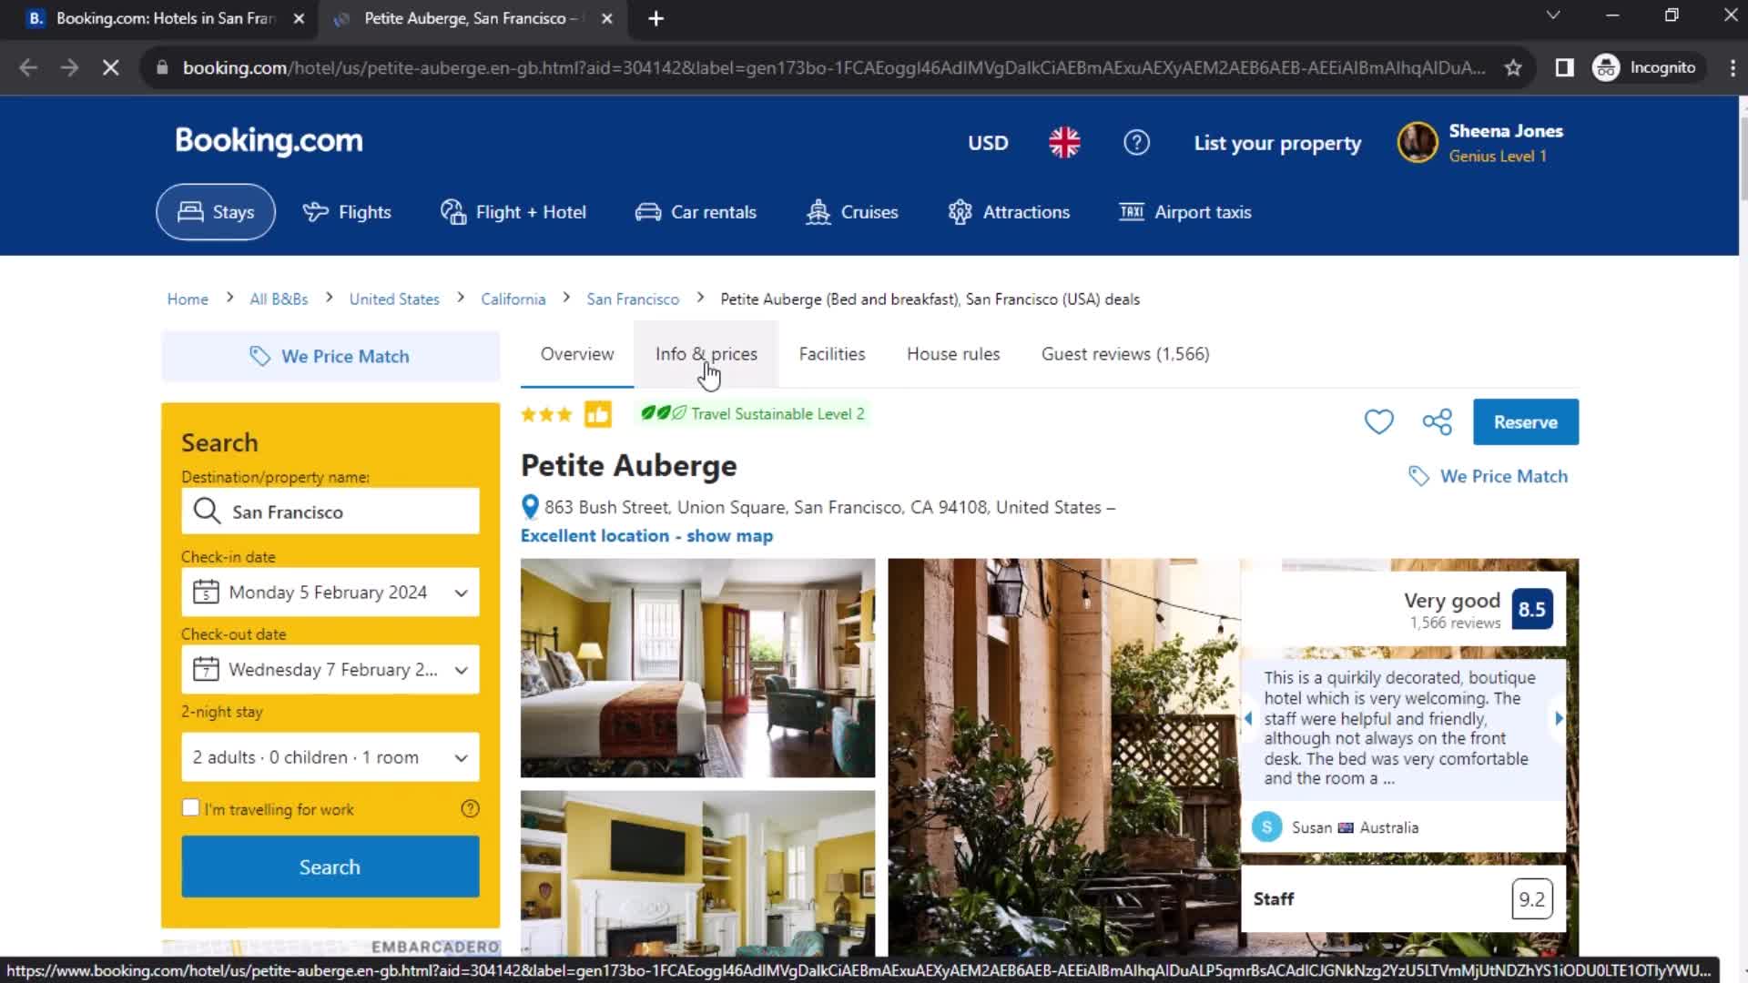This screenshot has width=1748, height=983.
Task: Click the location pin map icon
Action: click(x=530, y=505)
